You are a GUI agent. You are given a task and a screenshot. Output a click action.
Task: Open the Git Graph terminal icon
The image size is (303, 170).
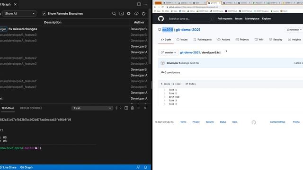click(121, 14)
